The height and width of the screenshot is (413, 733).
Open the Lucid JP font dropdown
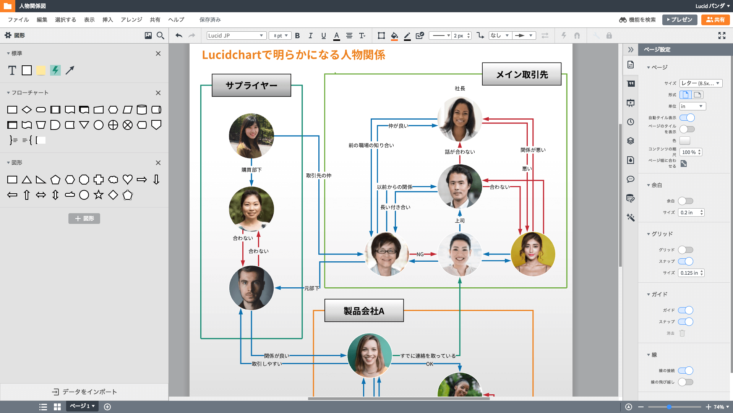coord(236,36)
